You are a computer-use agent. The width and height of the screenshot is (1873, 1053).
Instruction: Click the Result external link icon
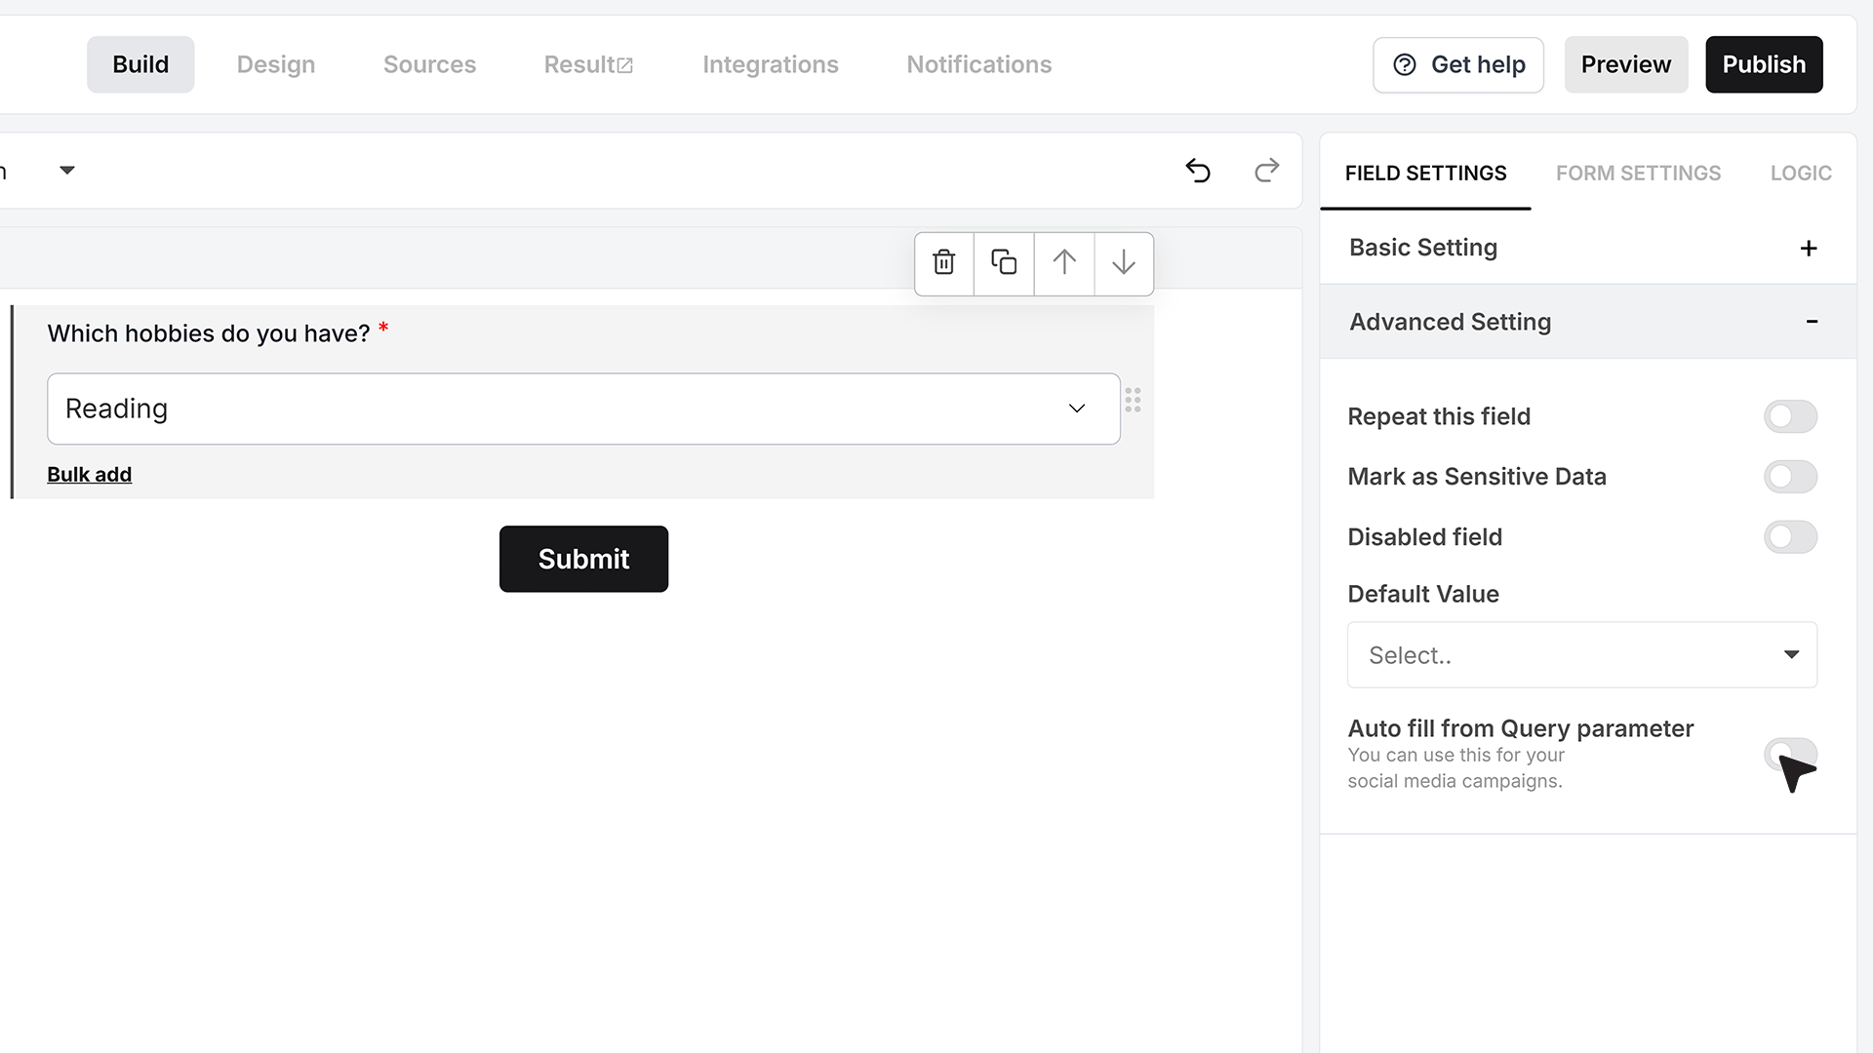[x=625, y=65]
